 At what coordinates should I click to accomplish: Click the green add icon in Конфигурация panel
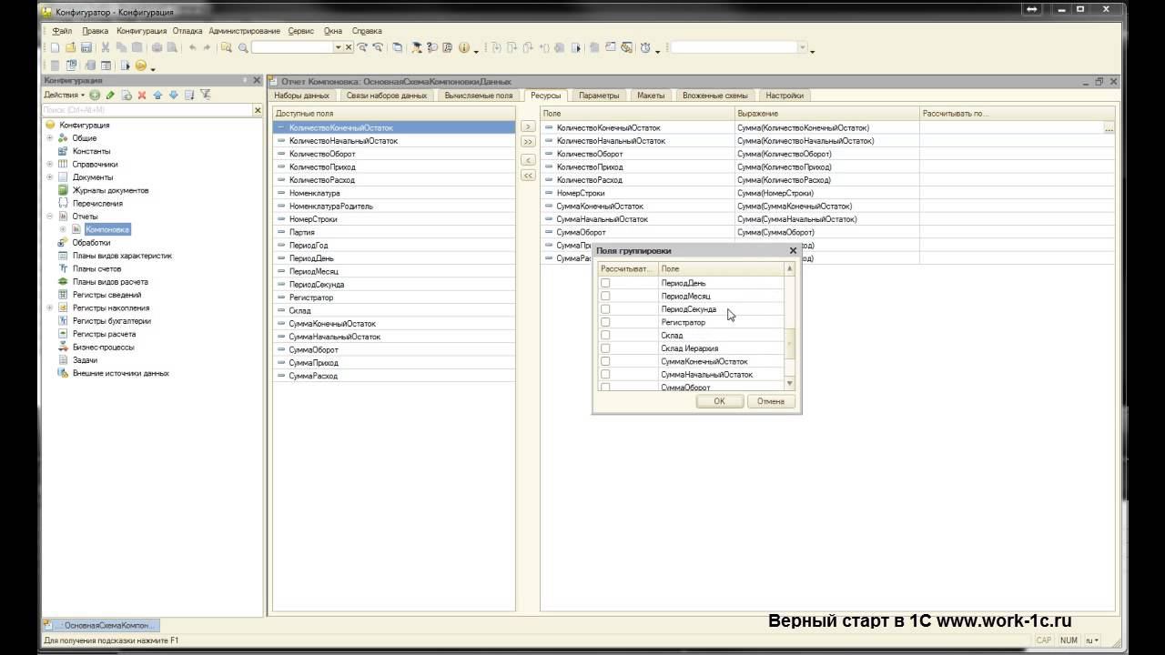(x=95, y=95)
